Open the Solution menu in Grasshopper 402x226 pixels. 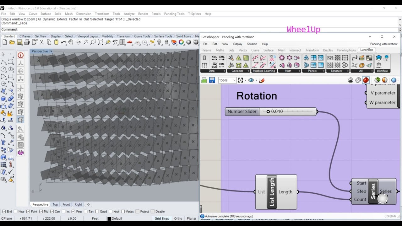point(252,44)
